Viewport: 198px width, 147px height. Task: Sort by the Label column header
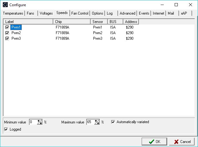[28, 22]
